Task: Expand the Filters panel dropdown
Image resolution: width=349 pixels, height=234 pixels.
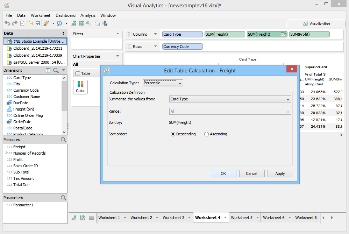Action: click(x=117, y=34)
